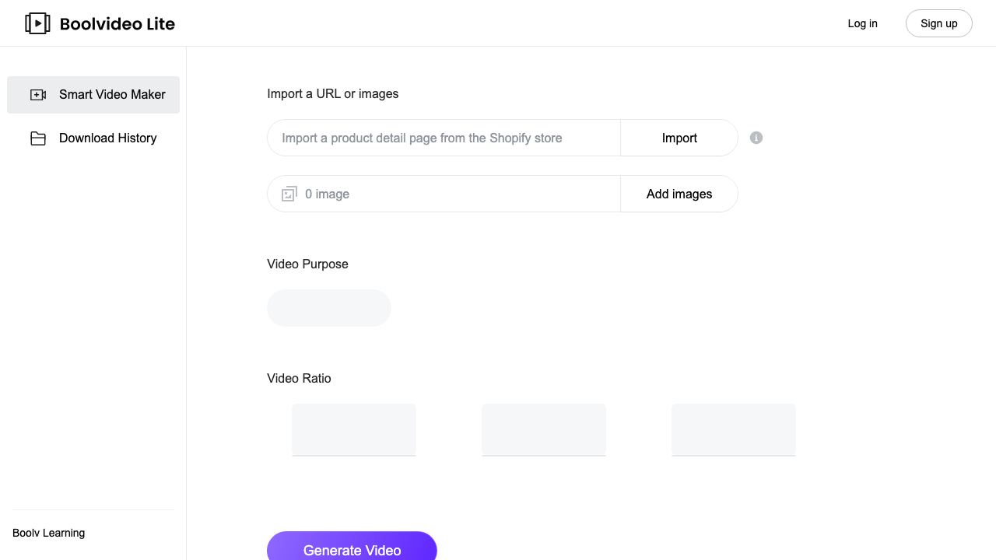Click the info icon beside Import

[x=756, y=138]
